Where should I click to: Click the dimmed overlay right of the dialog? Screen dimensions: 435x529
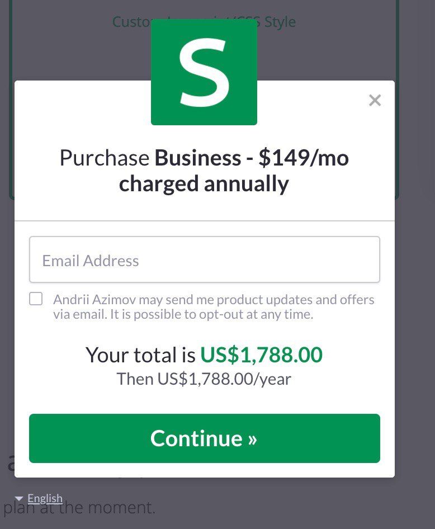(415, 280)
